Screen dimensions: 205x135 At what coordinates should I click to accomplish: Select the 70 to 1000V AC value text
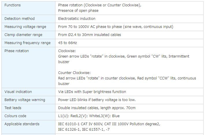pyautogui.click(x=115, y=27)
